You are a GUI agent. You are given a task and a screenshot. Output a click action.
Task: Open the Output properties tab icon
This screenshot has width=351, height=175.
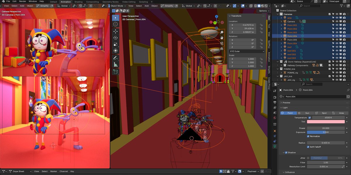(x=275, y=103)
